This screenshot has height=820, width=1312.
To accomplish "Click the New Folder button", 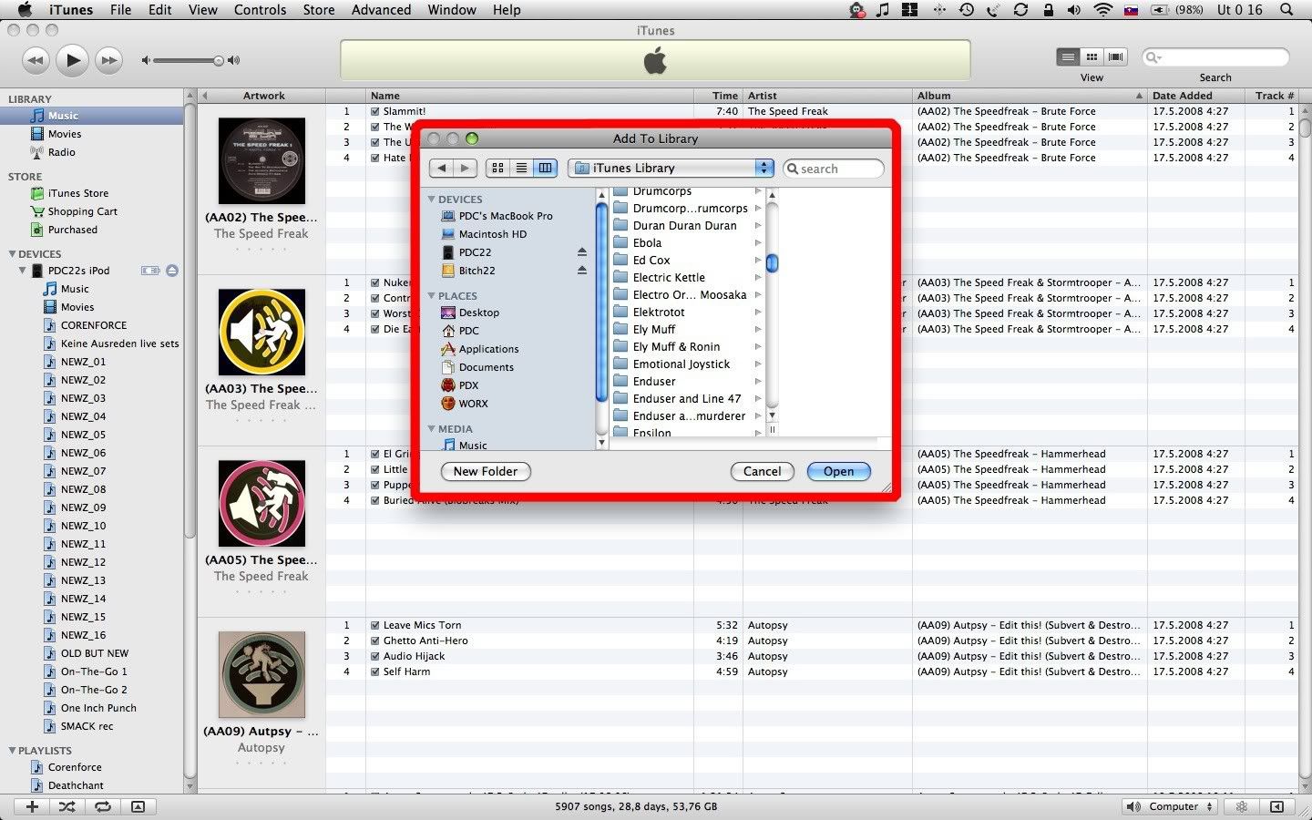I will pos(486,471).
